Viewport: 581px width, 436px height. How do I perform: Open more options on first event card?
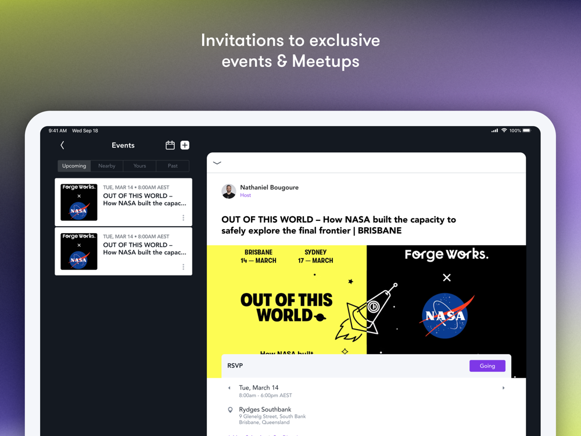pyautogui.click(x=184, y=217)
